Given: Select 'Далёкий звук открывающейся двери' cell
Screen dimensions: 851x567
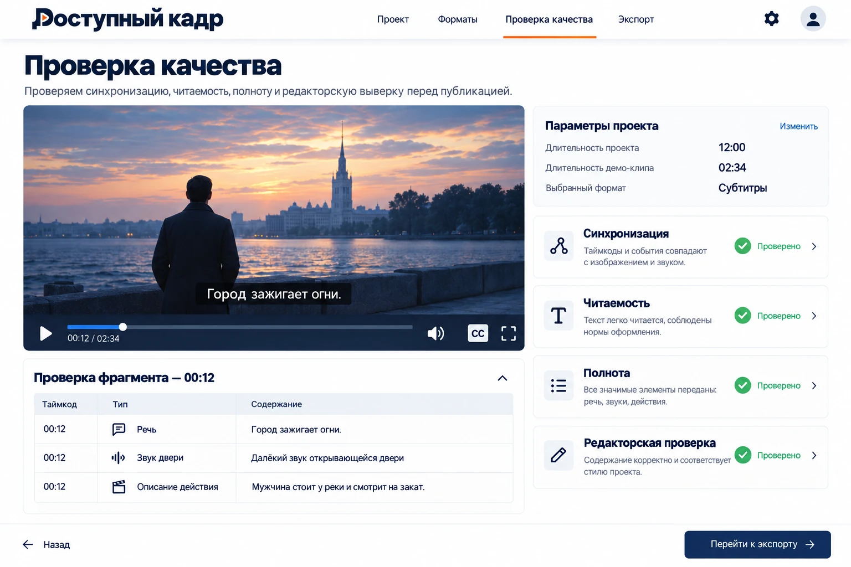Looking at the screenshot, I should pos(327,458).
